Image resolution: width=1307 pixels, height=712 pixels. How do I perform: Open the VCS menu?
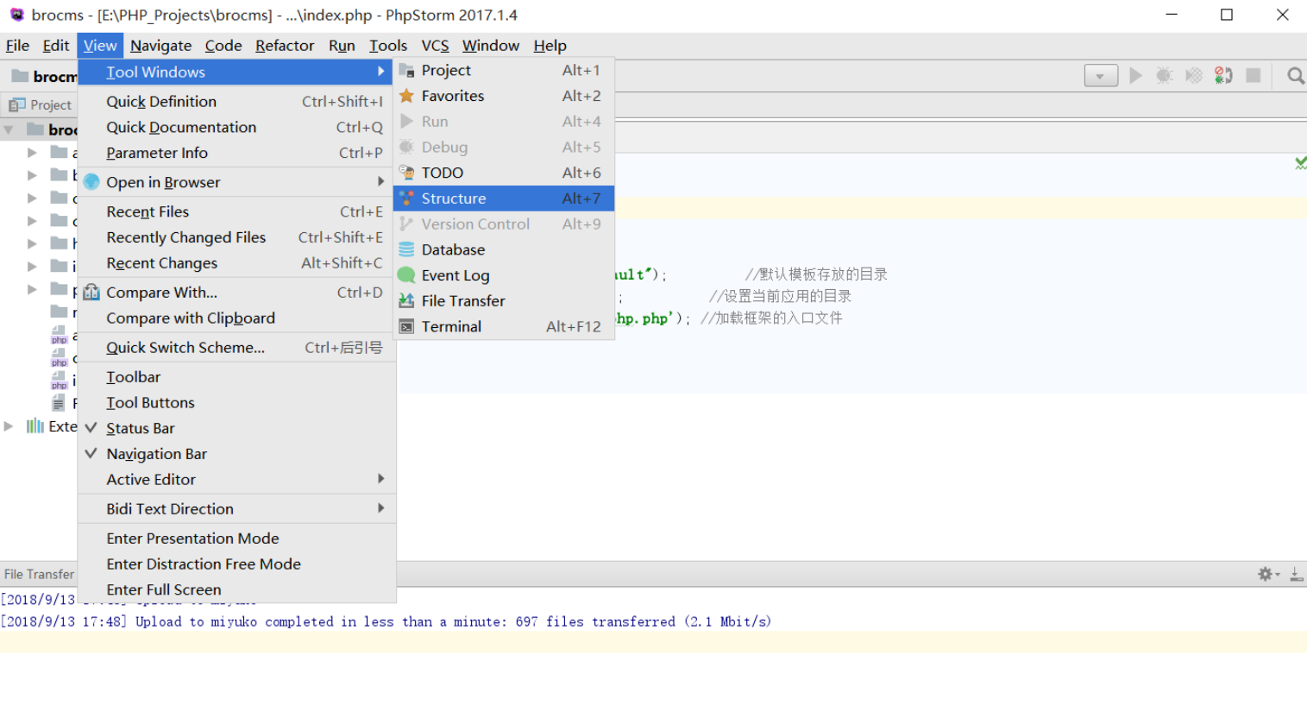435,46
